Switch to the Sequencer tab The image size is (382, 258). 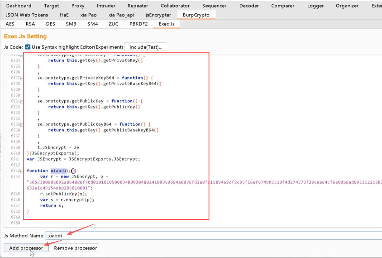214,6
